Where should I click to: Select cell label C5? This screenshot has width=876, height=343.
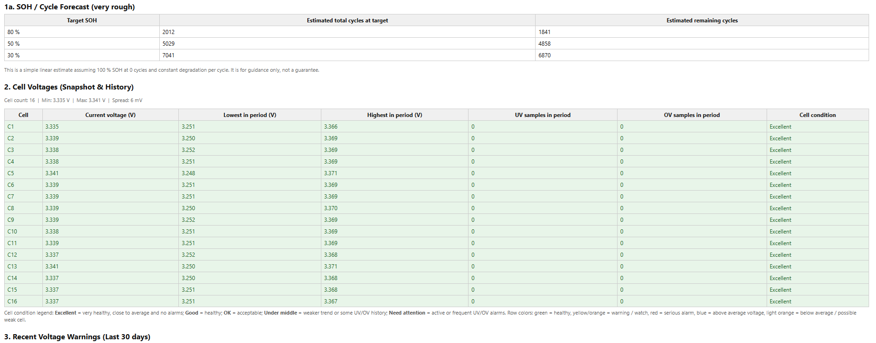tap(23, 173)
